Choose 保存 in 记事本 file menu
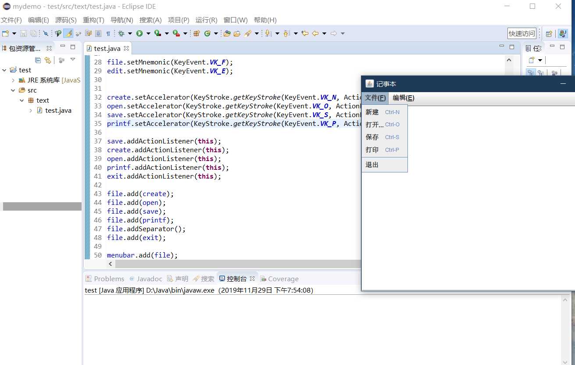 (385, 137)
